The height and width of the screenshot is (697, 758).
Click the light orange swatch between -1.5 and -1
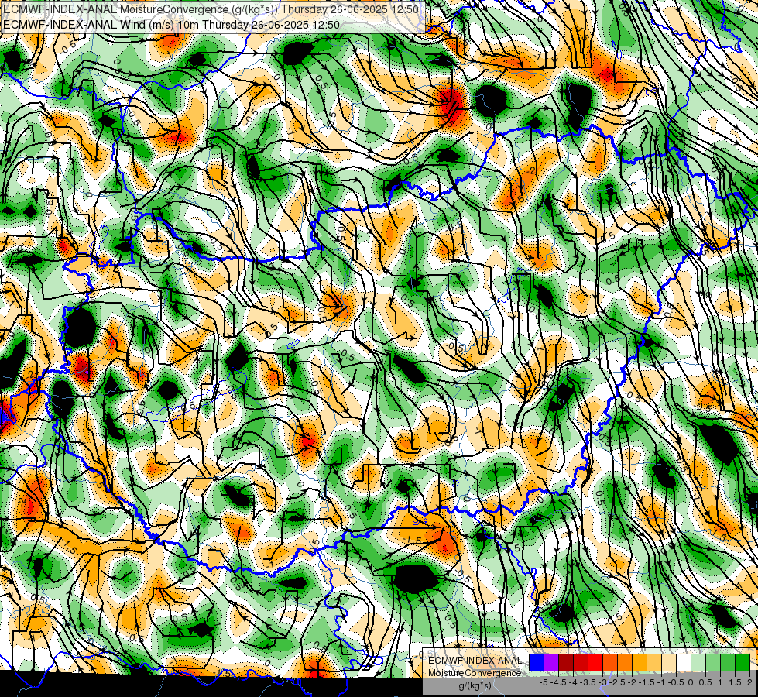click(x=654, y=663)
